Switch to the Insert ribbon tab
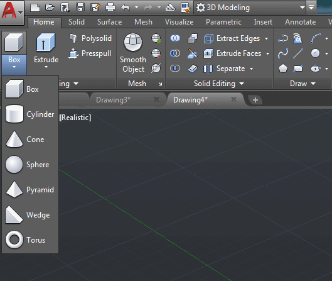 [x=263, y=22]
